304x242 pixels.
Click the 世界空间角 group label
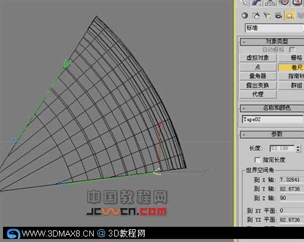[x=260, y=170]
